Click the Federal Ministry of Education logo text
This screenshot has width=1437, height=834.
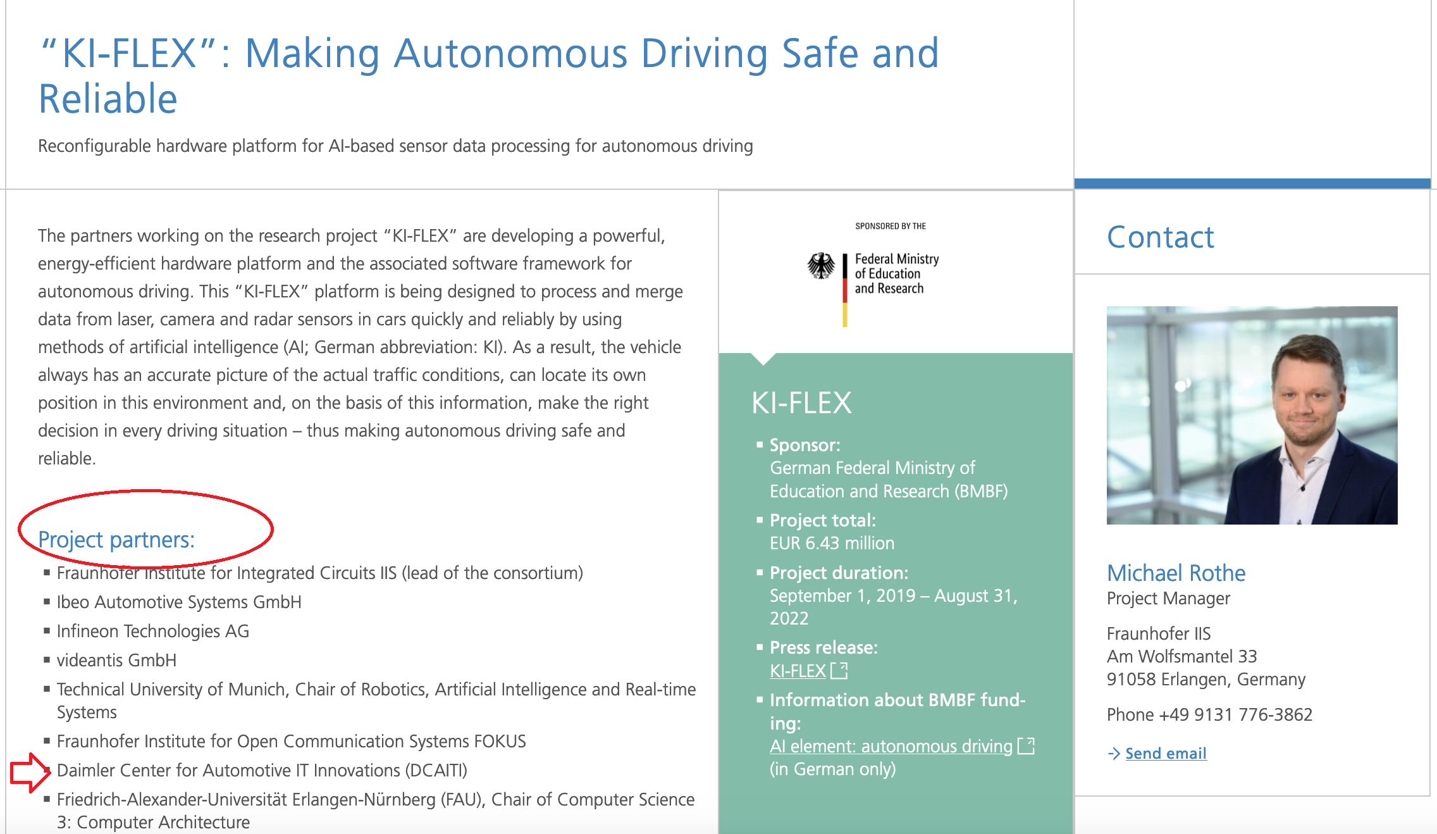(x=896, y=274)
